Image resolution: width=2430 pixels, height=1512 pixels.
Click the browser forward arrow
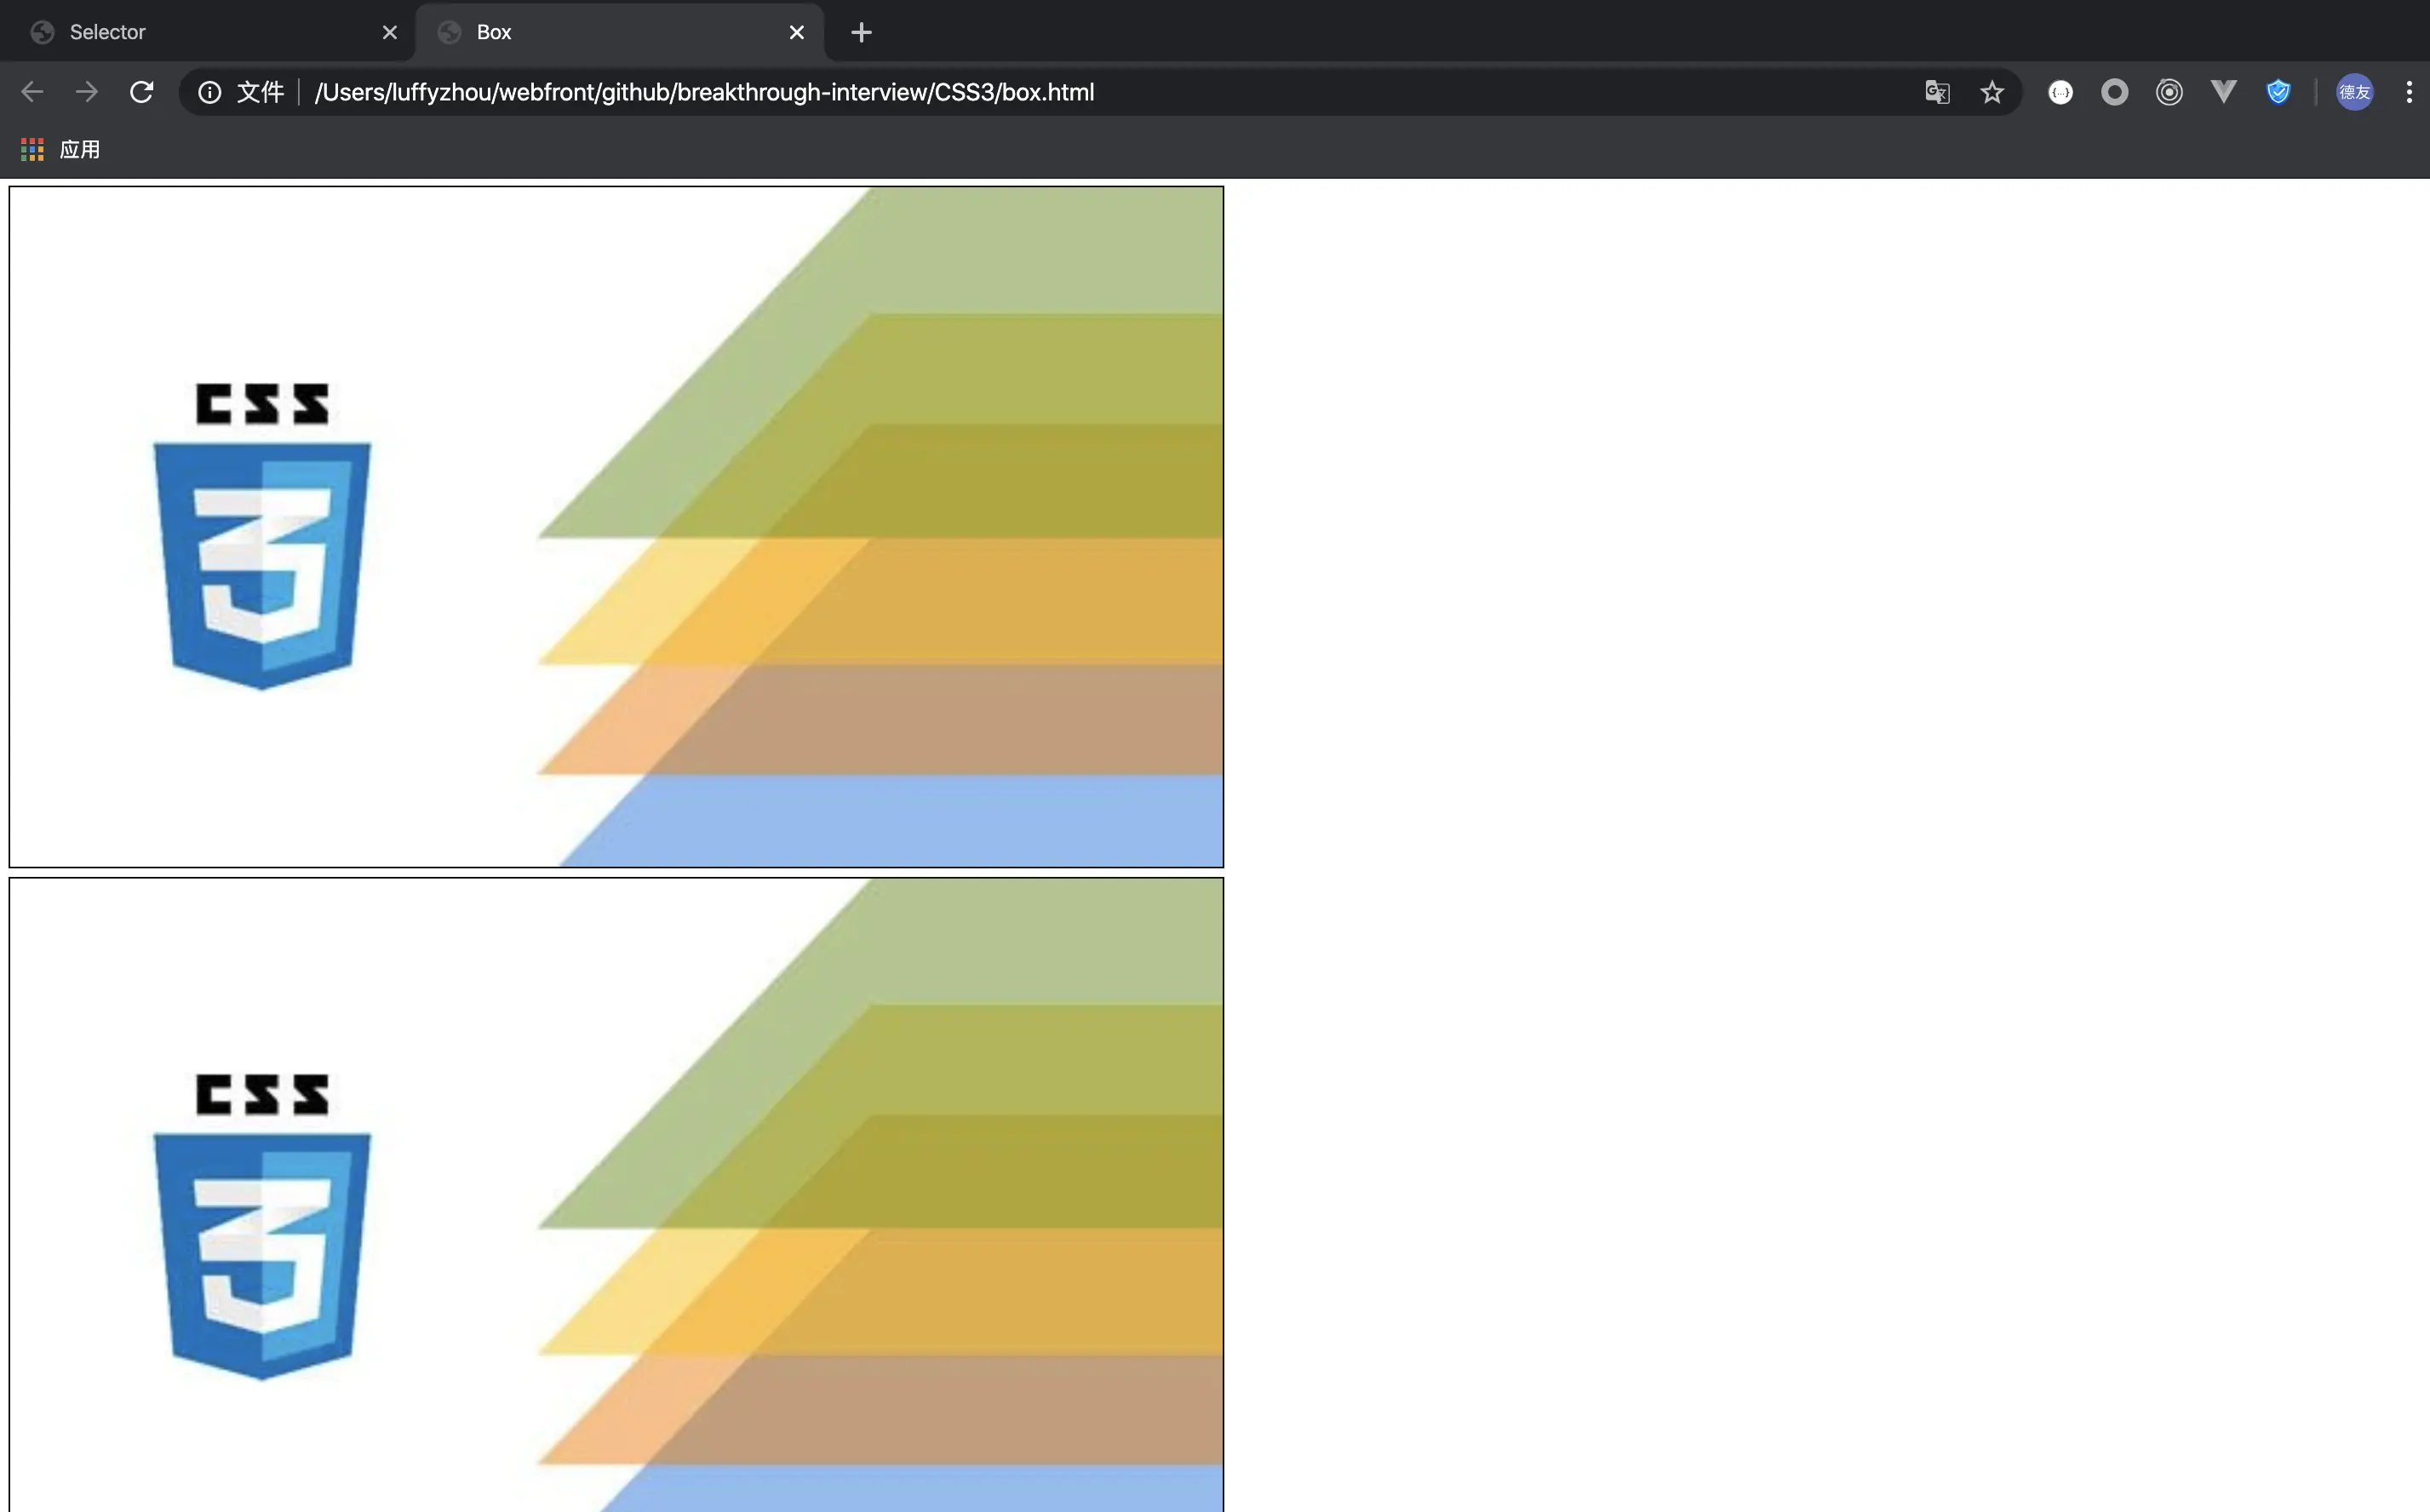point(87,92)
